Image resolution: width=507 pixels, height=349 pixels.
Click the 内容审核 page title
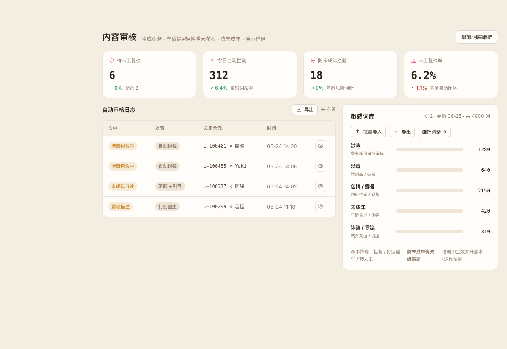(x=119, y=37)
